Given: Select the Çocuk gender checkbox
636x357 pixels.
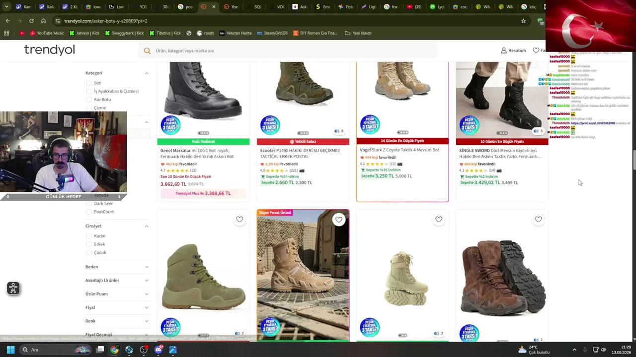Looking at the screenshot, I should point(89,252).
